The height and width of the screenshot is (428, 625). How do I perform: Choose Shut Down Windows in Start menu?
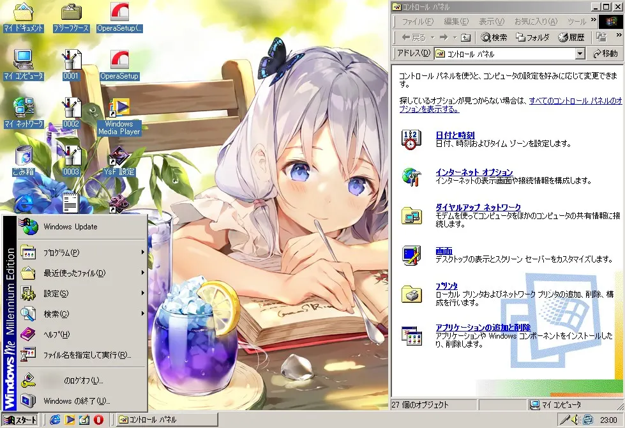[82, 401]
